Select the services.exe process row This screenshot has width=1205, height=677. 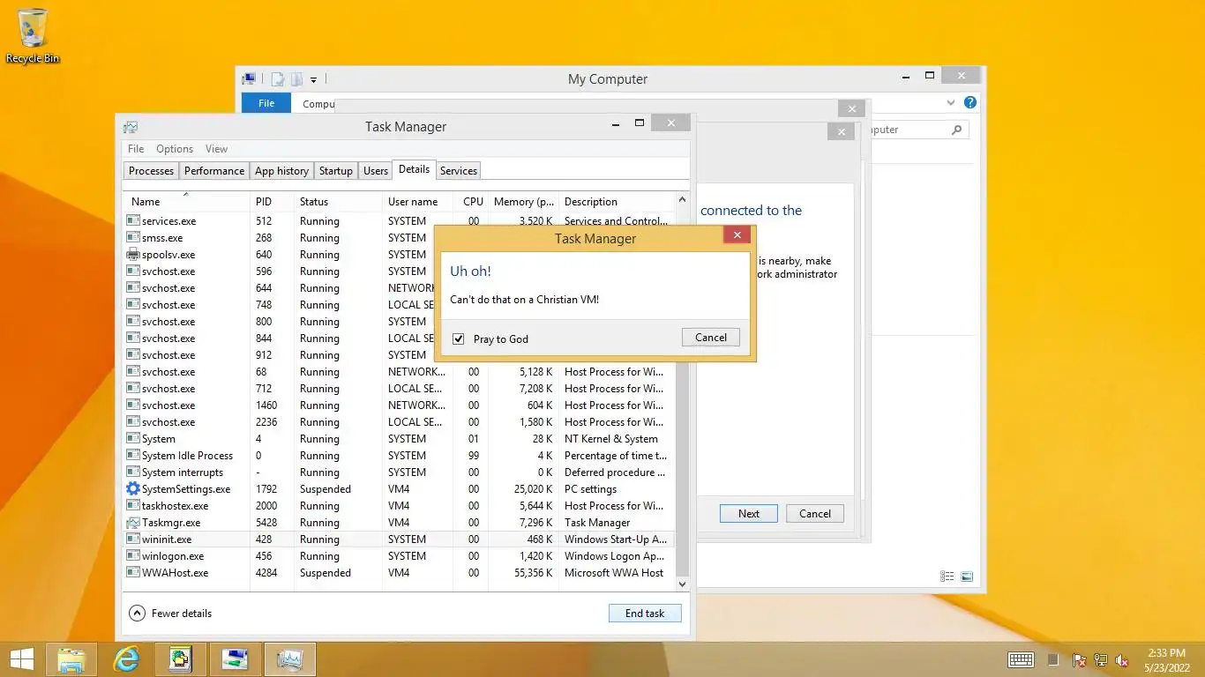399,221
